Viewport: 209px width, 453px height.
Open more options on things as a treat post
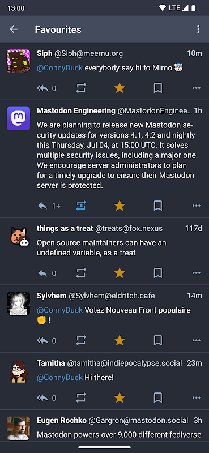click(197, 273)
